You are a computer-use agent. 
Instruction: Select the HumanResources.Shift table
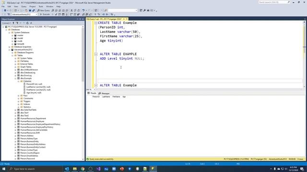coord(30,133)
